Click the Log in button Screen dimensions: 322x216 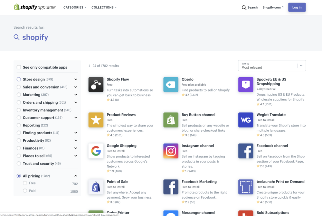(x=297, y=7)
